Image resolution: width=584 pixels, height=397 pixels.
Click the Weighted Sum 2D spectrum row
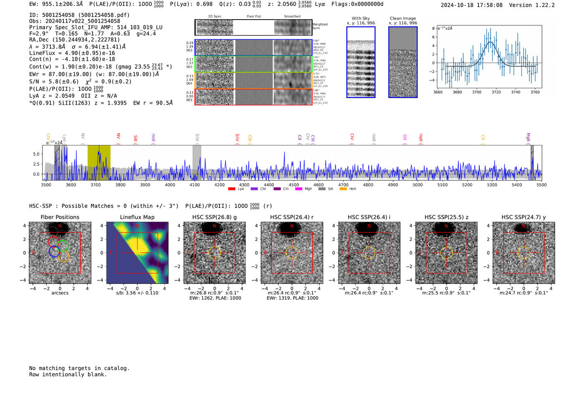253,27
